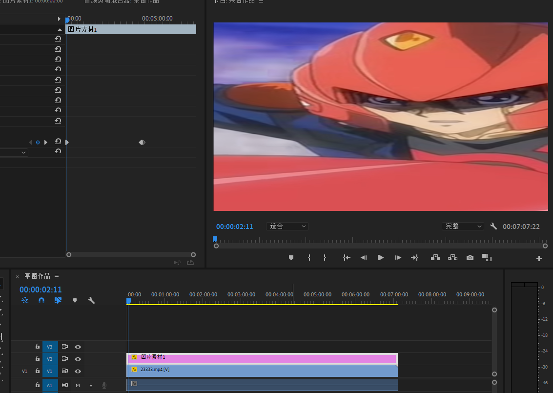The width and height of the screenshot is (553, 393).
Task: Target track V2 header
Action: coord(50,359)
